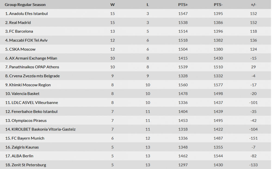Select Panathinaikos OPAP Athens team
The width and height of the screenshot is (272, 169).
tap(34, 67)
